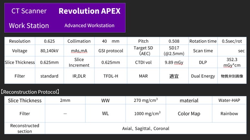Select the '1000 mg/cm3' value
The image size is (250, 140).
[x=147, y=113]
